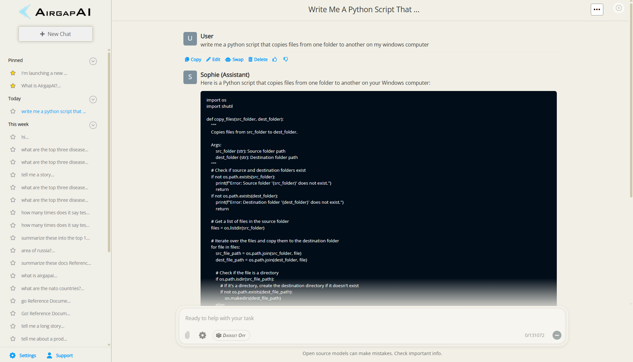This screenshot has height=362, width=633.
Task: Click the User avatar icon
Action: click(190, 39)
